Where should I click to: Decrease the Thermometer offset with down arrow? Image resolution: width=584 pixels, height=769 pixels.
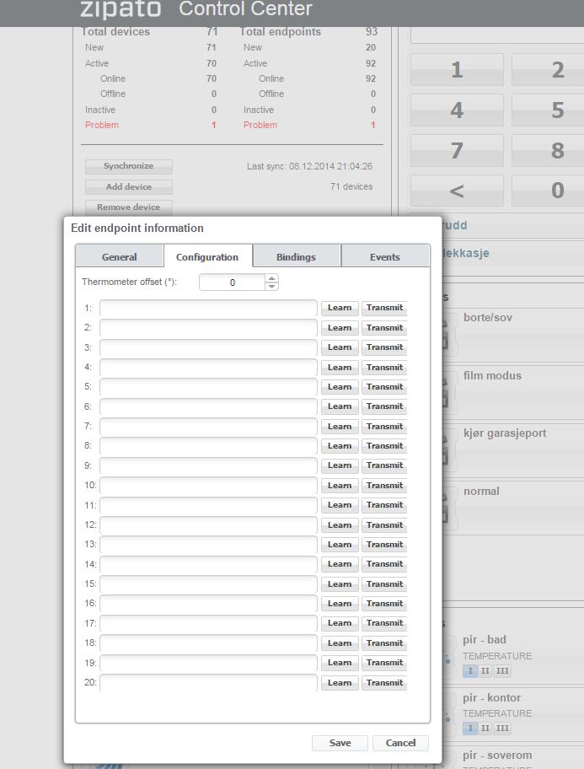[271, 287]
